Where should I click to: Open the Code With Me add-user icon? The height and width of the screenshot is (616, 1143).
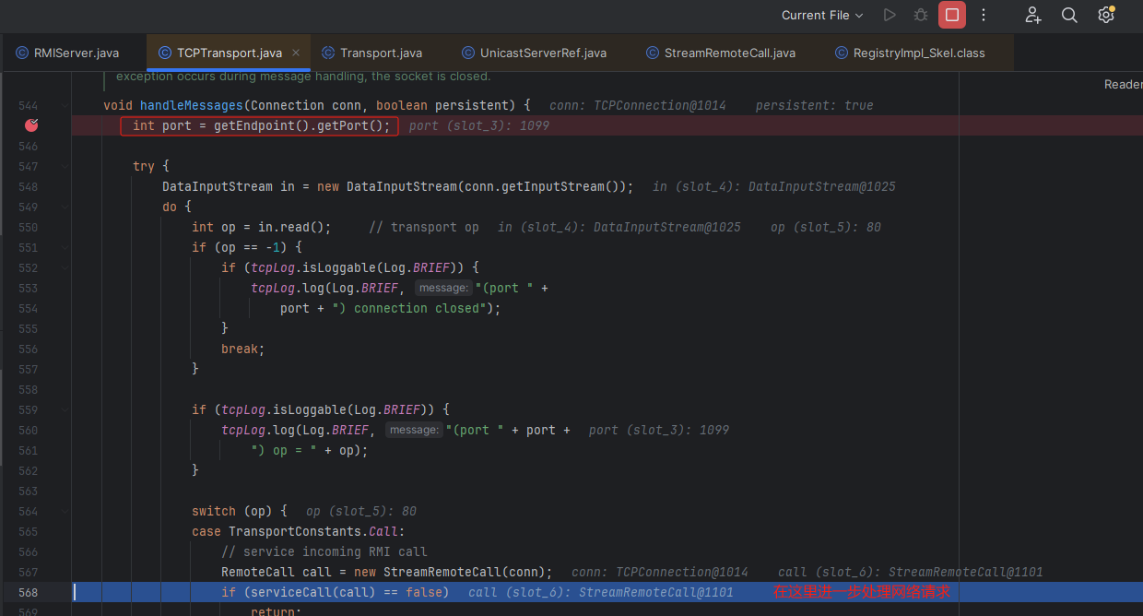point(1033,15)
